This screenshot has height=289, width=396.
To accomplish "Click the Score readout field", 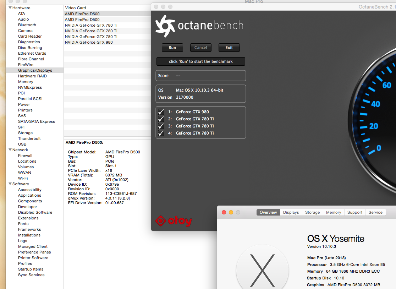I will pos(201,76).
